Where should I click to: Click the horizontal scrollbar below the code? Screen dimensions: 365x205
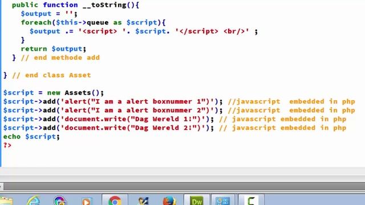click(184, 187)
